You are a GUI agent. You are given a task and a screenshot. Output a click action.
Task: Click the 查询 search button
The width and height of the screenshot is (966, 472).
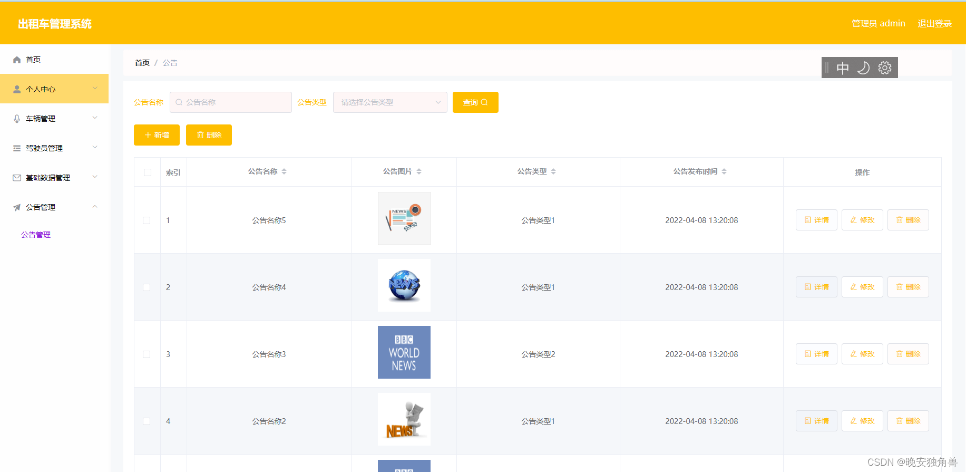coord(475,102)
